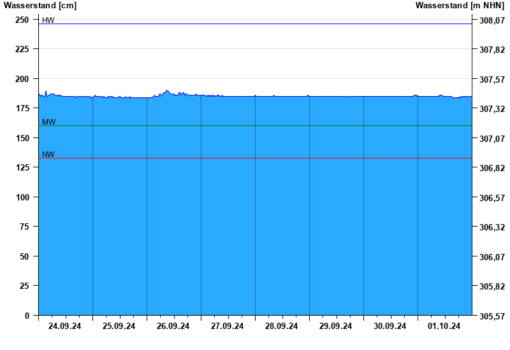Click the MW line label
The height and width of the screenshot is (350, 510).
tap(49, 122)
